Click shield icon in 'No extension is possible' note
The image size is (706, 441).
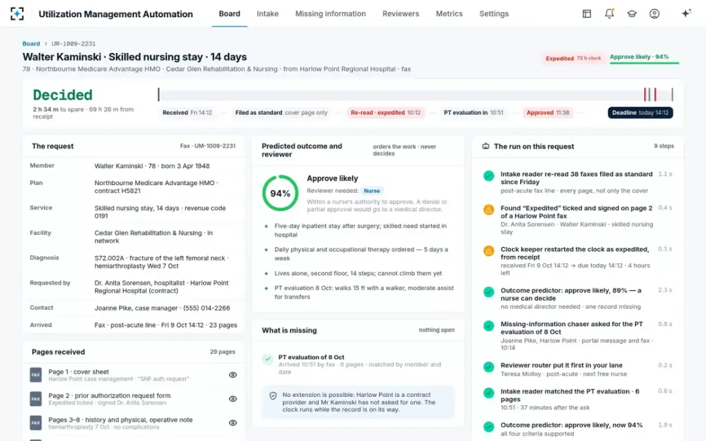(273, 396)
